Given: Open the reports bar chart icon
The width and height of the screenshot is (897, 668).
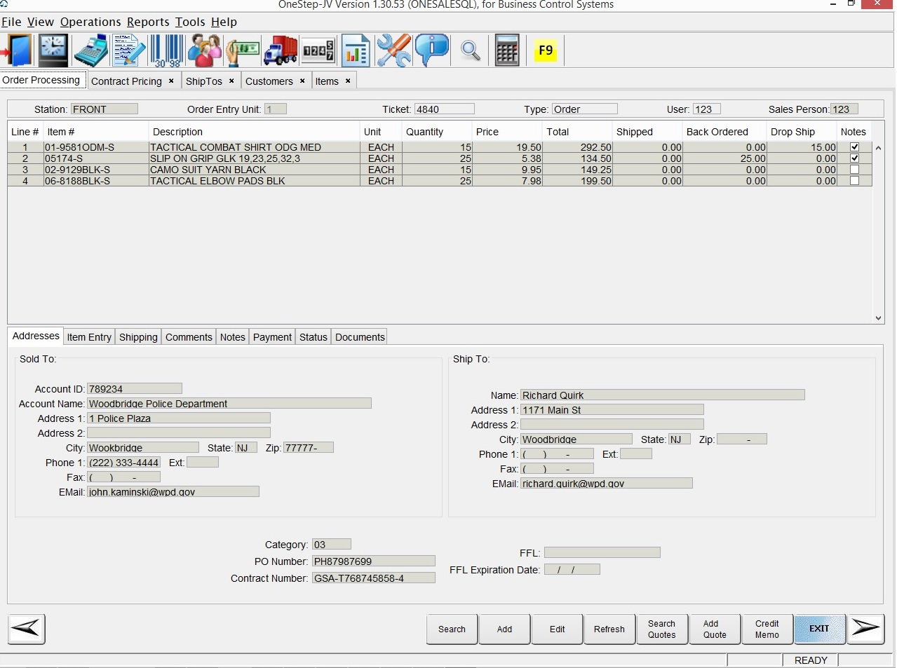Looking at the screenshot, I should pos(356,50).
